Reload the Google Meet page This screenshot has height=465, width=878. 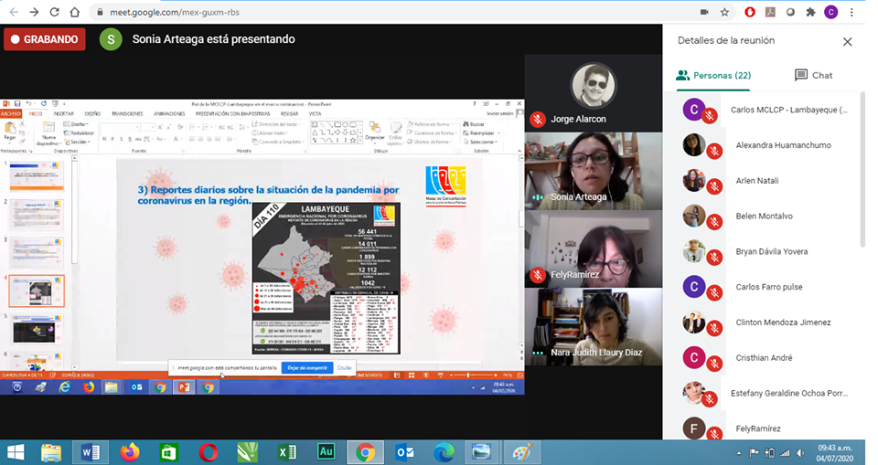point(55,12)
